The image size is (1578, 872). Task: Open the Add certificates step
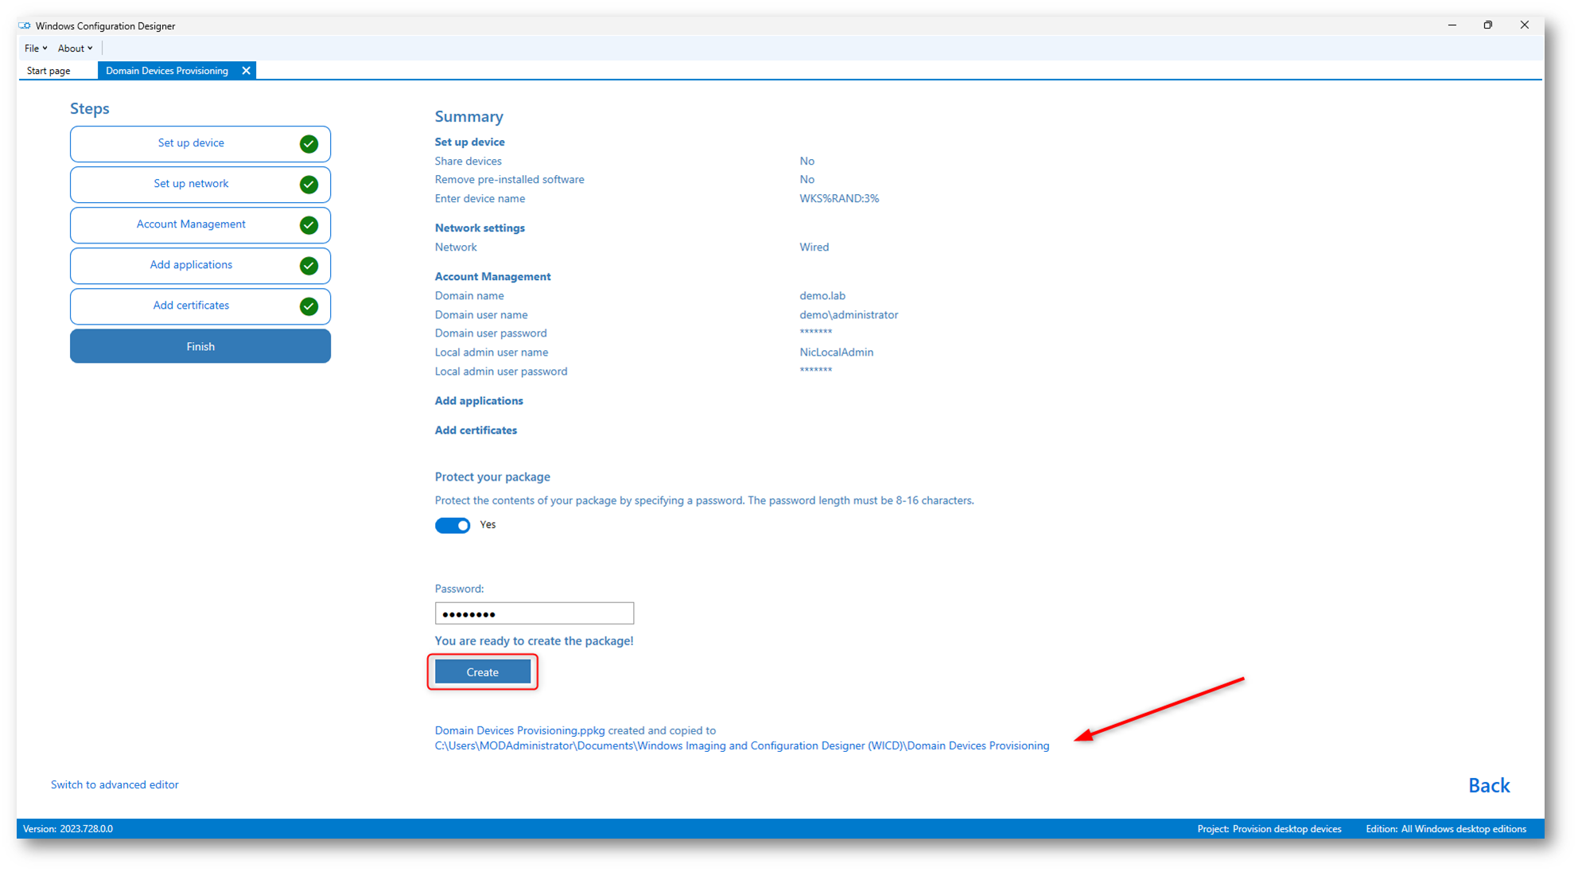(200, 306)
